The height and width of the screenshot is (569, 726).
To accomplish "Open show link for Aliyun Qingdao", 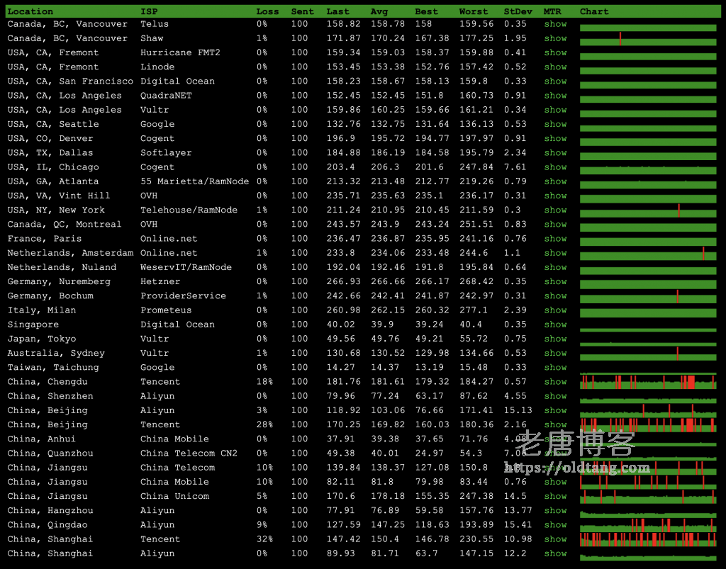I will pyautogui.click(x=555, y=525).
